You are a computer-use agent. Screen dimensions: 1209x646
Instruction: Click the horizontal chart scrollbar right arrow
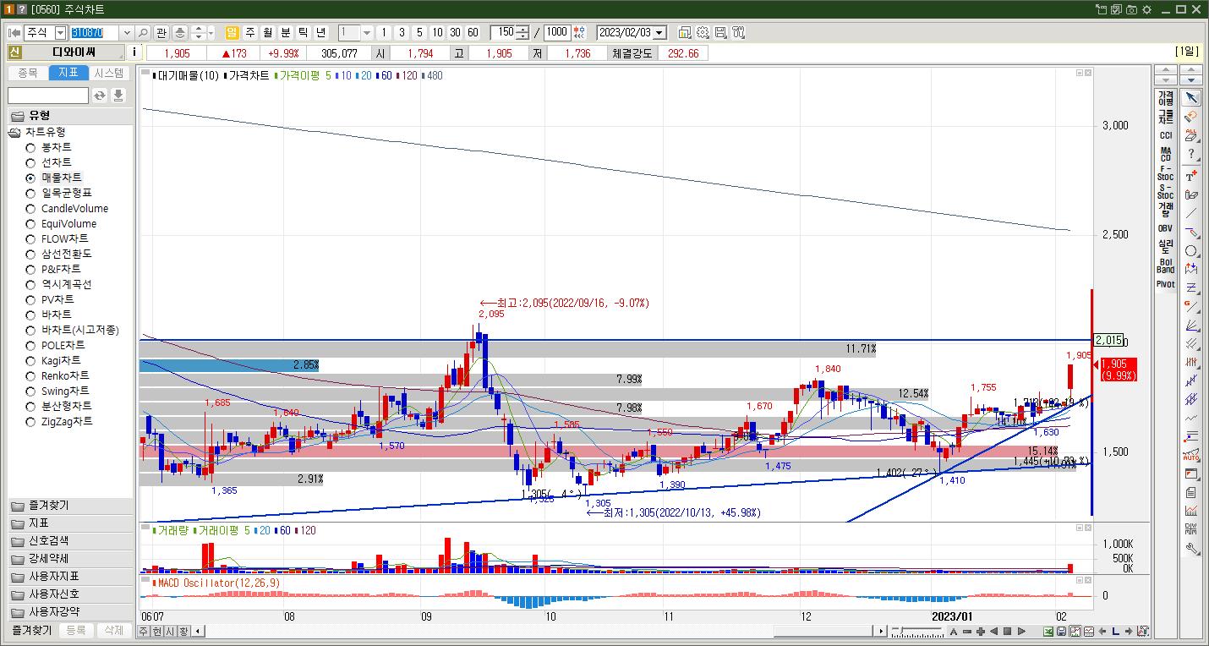click(882, 631)
